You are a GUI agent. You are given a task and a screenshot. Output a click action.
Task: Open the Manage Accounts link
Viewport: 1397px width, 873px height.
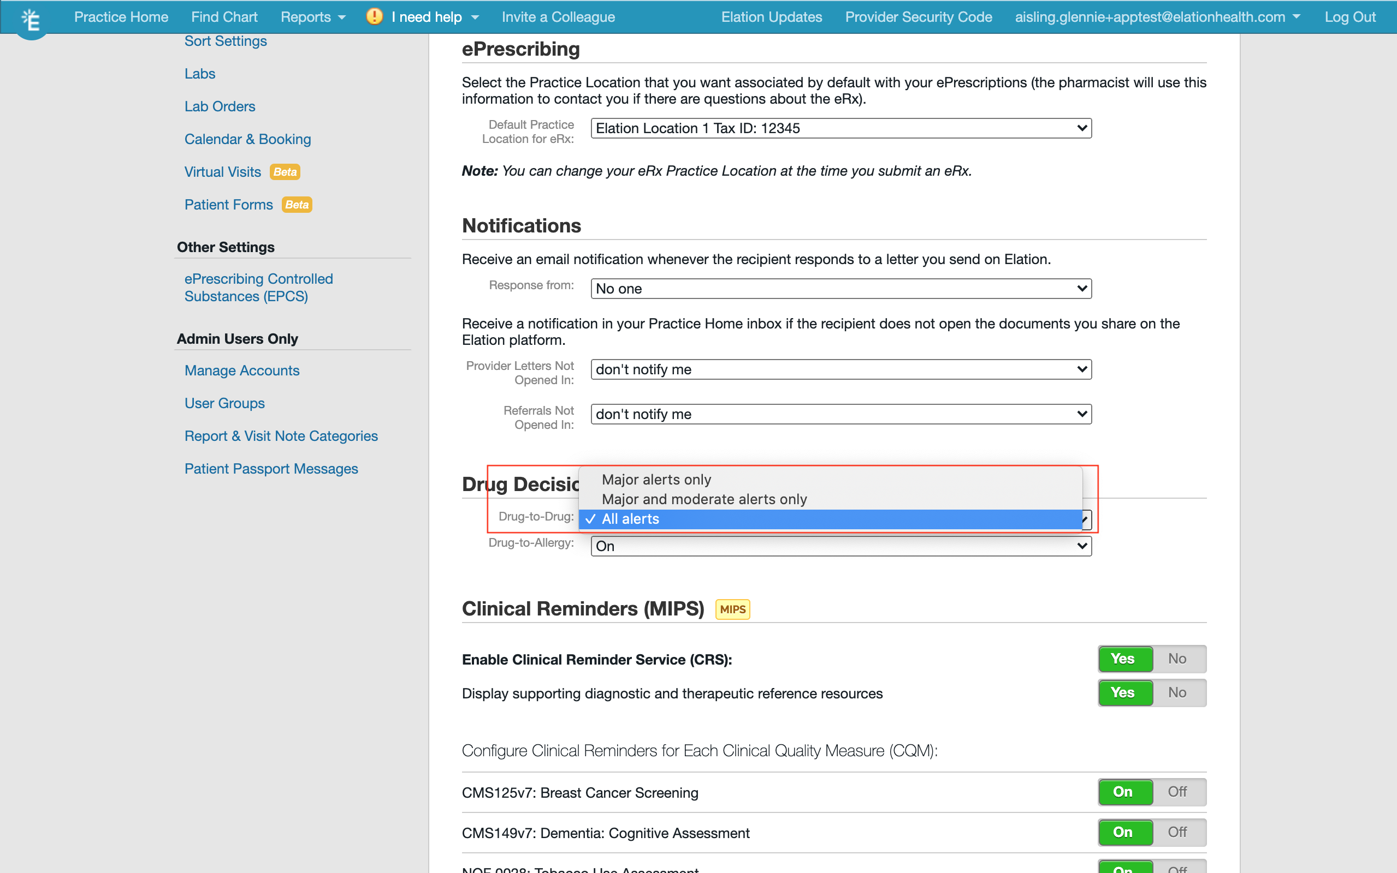pos(241,370)
